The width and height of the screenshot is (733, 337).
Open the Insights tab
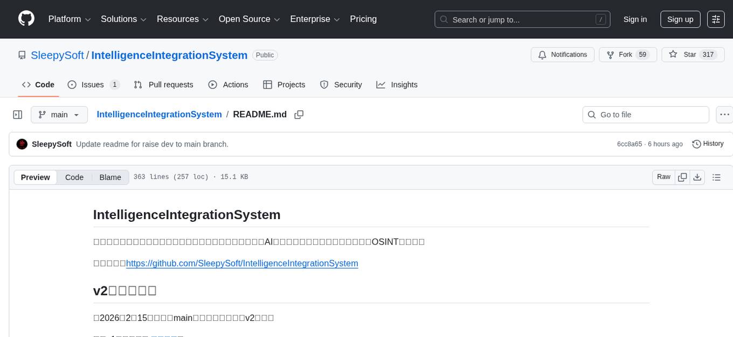coord(397,85)
